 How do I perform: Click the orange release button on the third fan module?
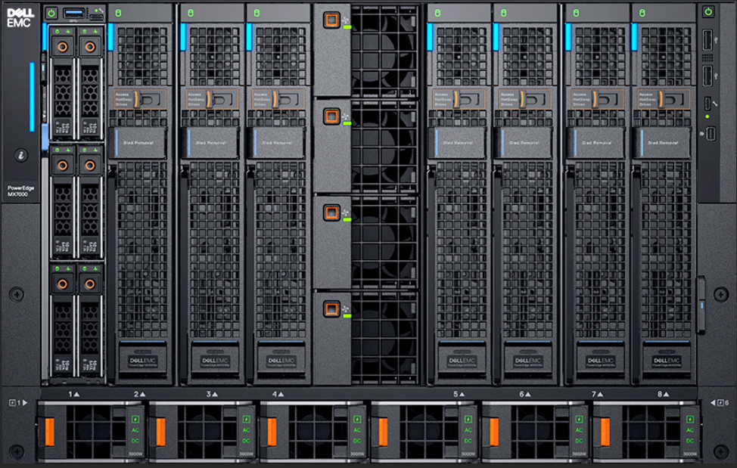point(331,212)
